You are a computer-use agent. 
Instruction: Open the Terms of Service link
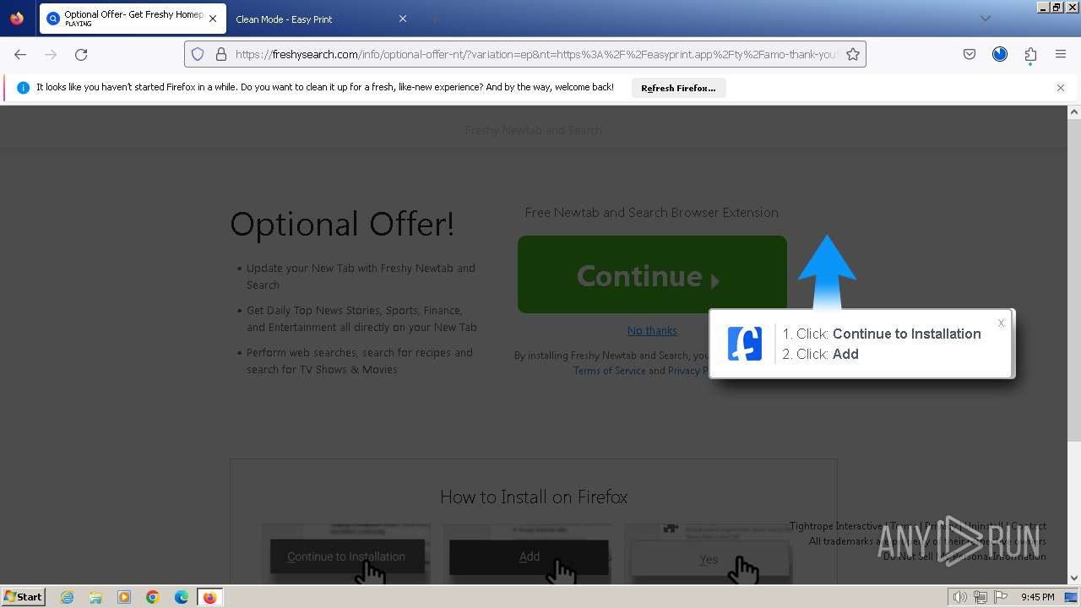click(x=609, y=371)
